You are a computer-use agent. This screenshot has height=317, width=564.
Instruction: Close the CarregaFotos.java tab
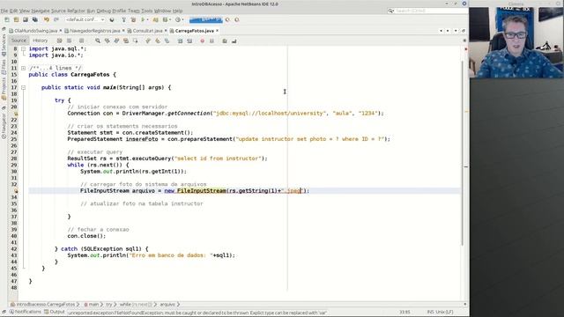(x=218, y=31)
